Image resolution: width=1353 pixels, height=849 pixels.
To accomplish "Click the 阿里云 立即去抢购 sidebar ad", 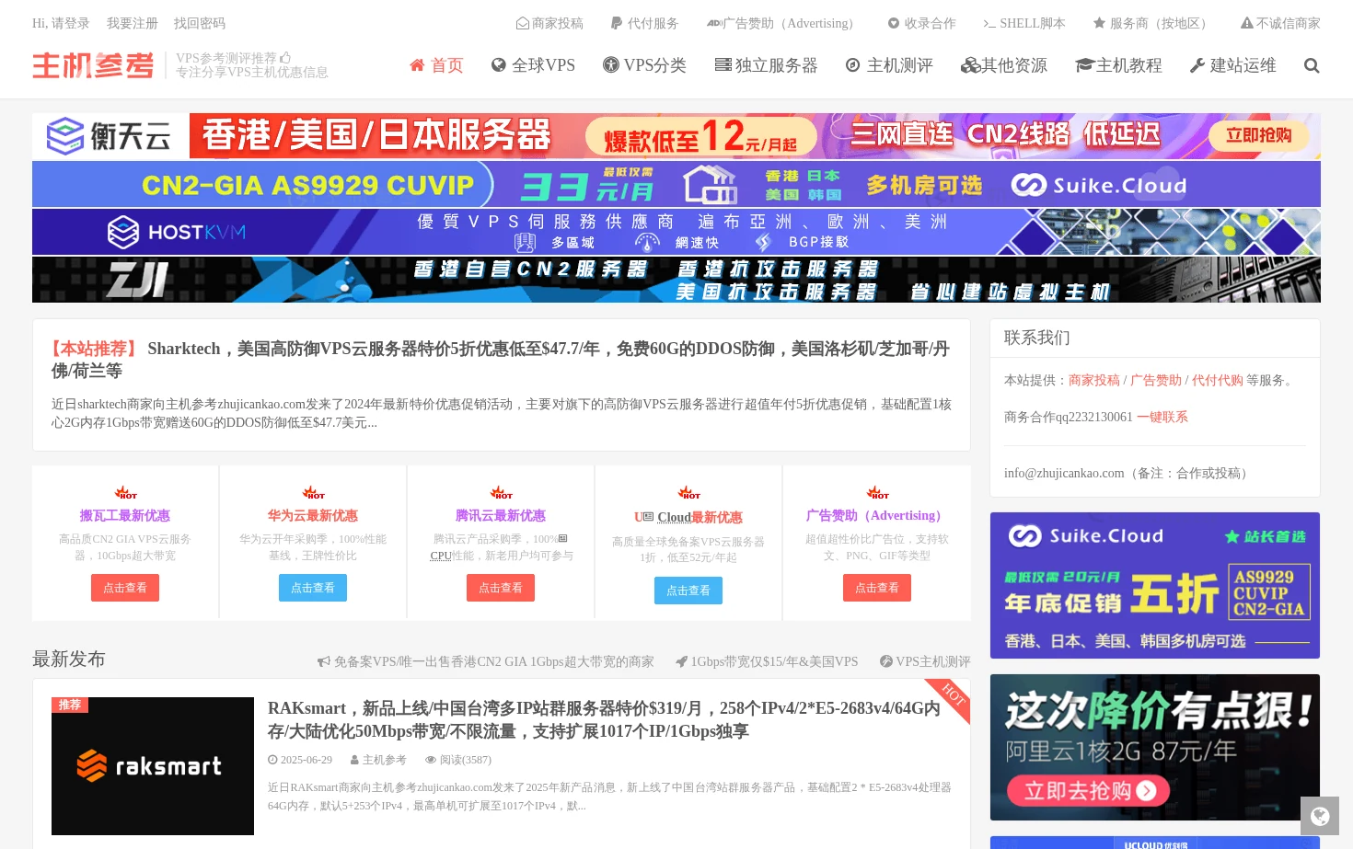I will (x=1155, y=747).
